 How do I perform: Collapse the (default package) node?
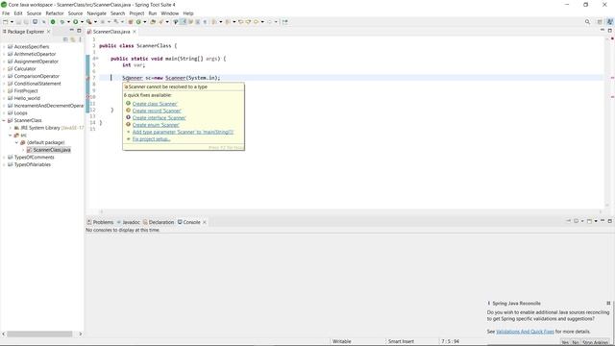16,142
